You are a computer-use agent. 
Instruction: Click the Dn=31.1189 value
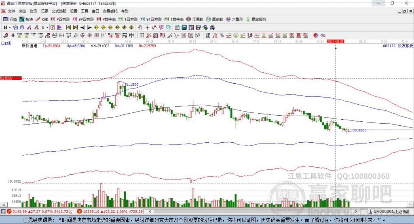tap(124, 46)
